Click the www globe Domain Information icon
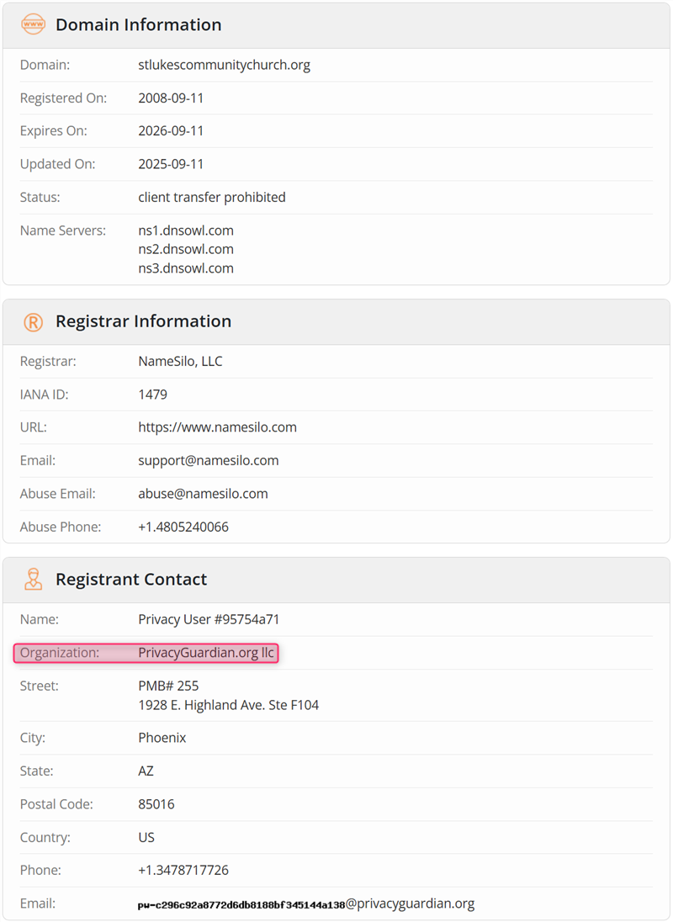Image resolution: width=673 pixels, height=922 pixels. pyautogui.click(x=33, y=25)
